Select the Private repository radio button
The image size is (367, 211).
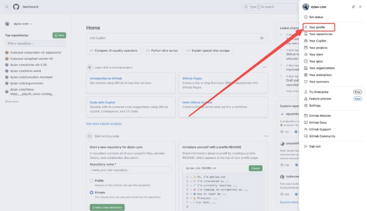click(x=92, y=192)
